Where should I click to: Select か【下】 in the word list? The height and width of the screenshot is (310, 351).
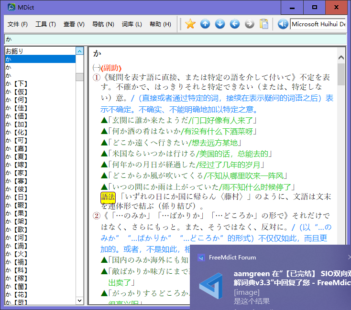click(40, 83)
